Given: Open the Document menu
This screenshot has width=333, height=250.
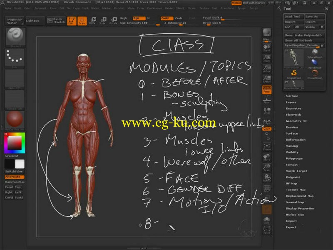Looking at the screenshot, I should 40,8.
